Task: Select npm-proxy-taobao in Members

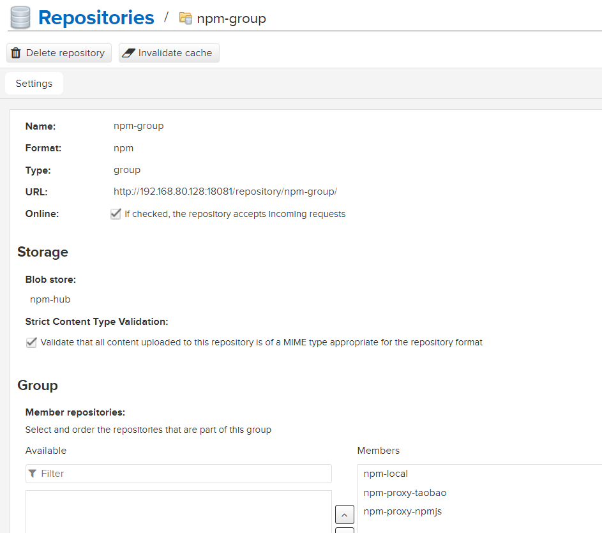Action: click(x=405, y=492)
